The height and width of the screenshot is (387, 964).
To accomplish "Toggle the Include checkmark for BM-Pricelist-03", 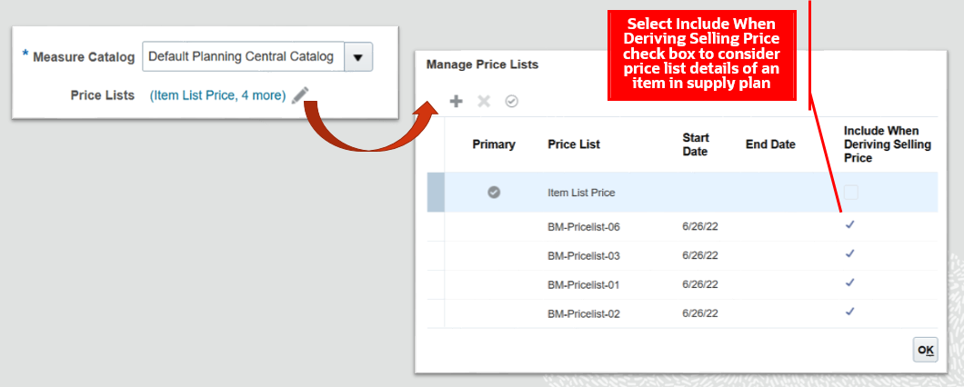I will [850, 253].
